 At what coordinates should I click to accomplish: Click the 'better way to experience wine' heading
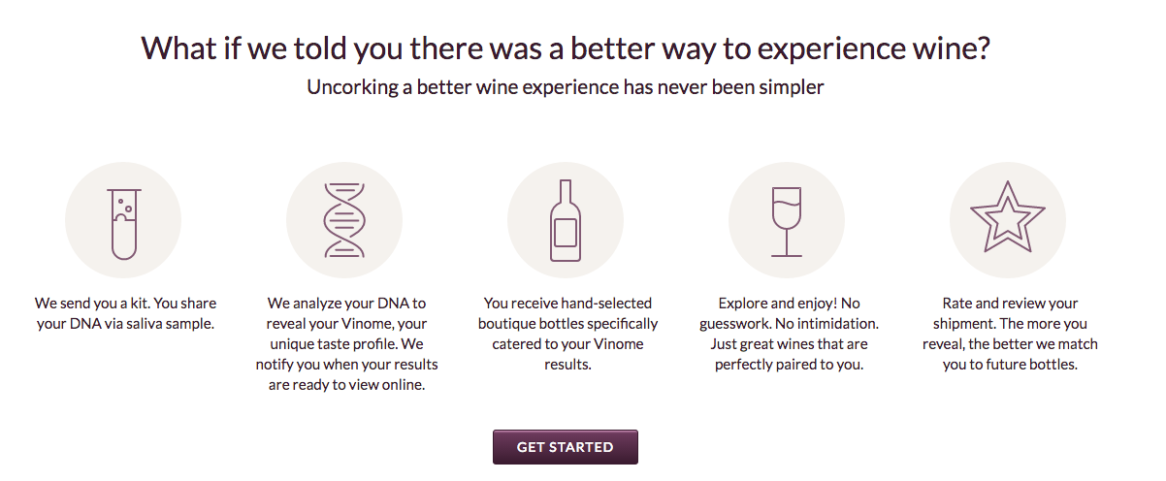point(569,48)
